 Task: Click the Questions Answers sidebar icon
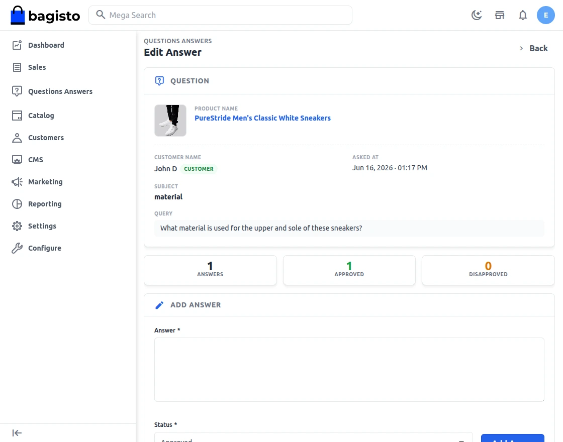pyautogui.click(x=17, y=91)
